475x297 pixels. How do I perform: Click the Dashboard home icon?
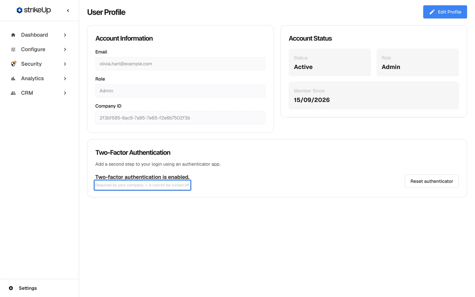13,35
